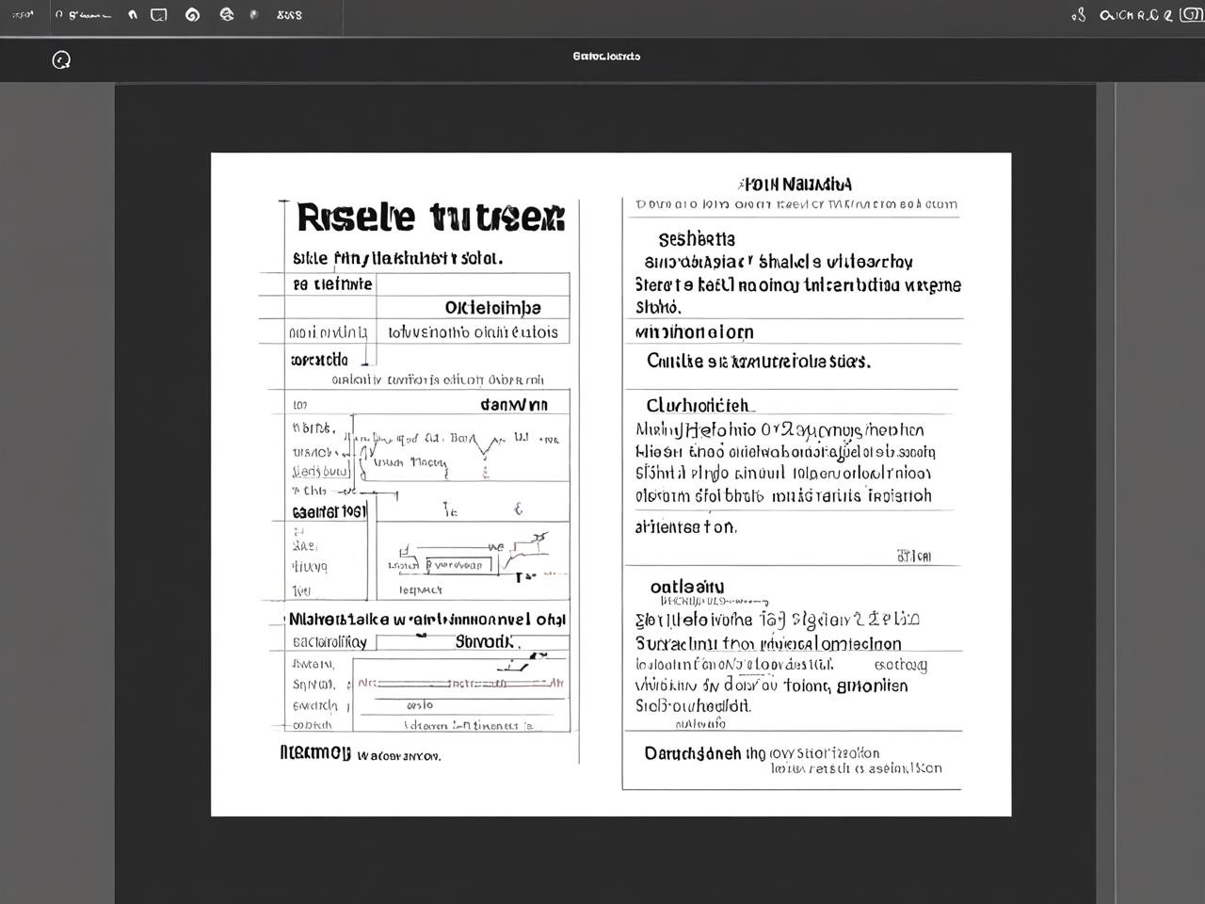Click the rounded square icon in top toolbar
Image resolution: width=1205 pixels, height=904 pixels.
pos(159,15)
